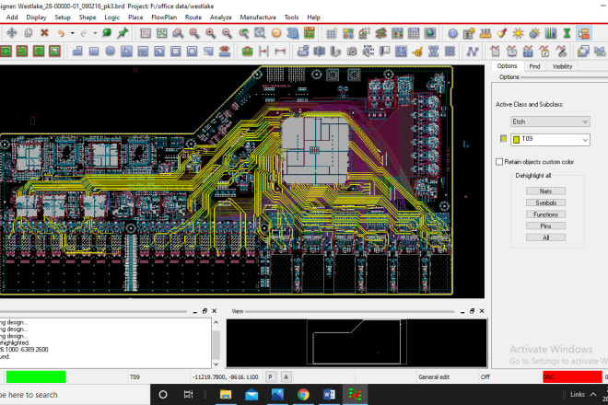Click the P button in status bar

pyautogui.click(x=271, y=376)
